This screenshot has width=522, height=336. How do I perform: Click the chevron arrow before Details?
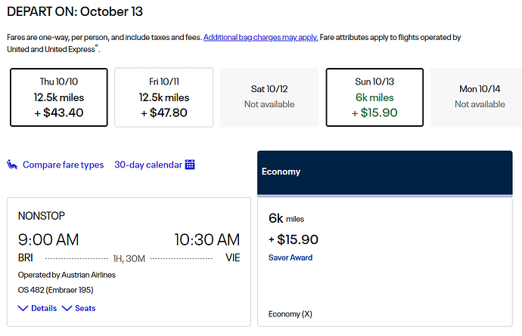click(23, 308)
